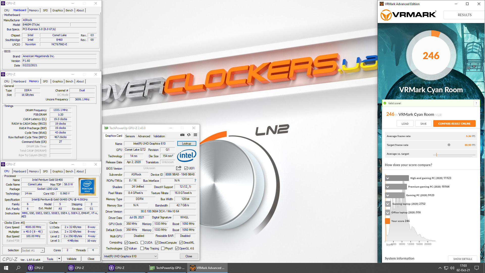This screenshot has width=485, height=273.
Task: Open Graphics tab in bottom CPU-Z window
Action: pyautogui.click(x=58, y=171)
